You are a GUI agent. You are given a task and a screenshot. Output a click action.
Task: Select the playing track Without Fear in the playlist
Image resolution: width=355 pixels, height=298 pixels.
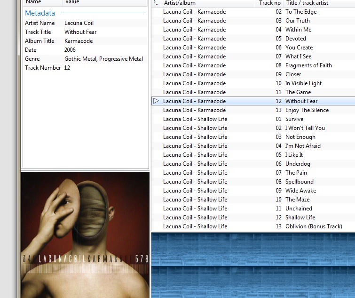coord(253,101)
